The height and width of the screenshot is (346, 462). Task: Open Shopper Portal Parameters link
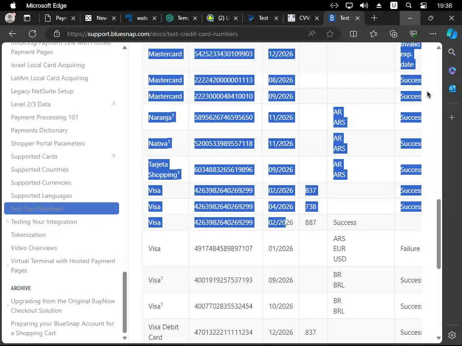click(48, 143)
